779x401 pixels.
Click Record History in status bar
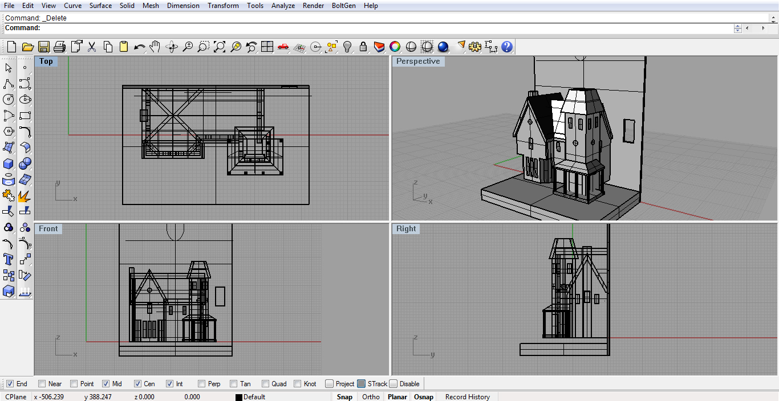pos(467,397)
